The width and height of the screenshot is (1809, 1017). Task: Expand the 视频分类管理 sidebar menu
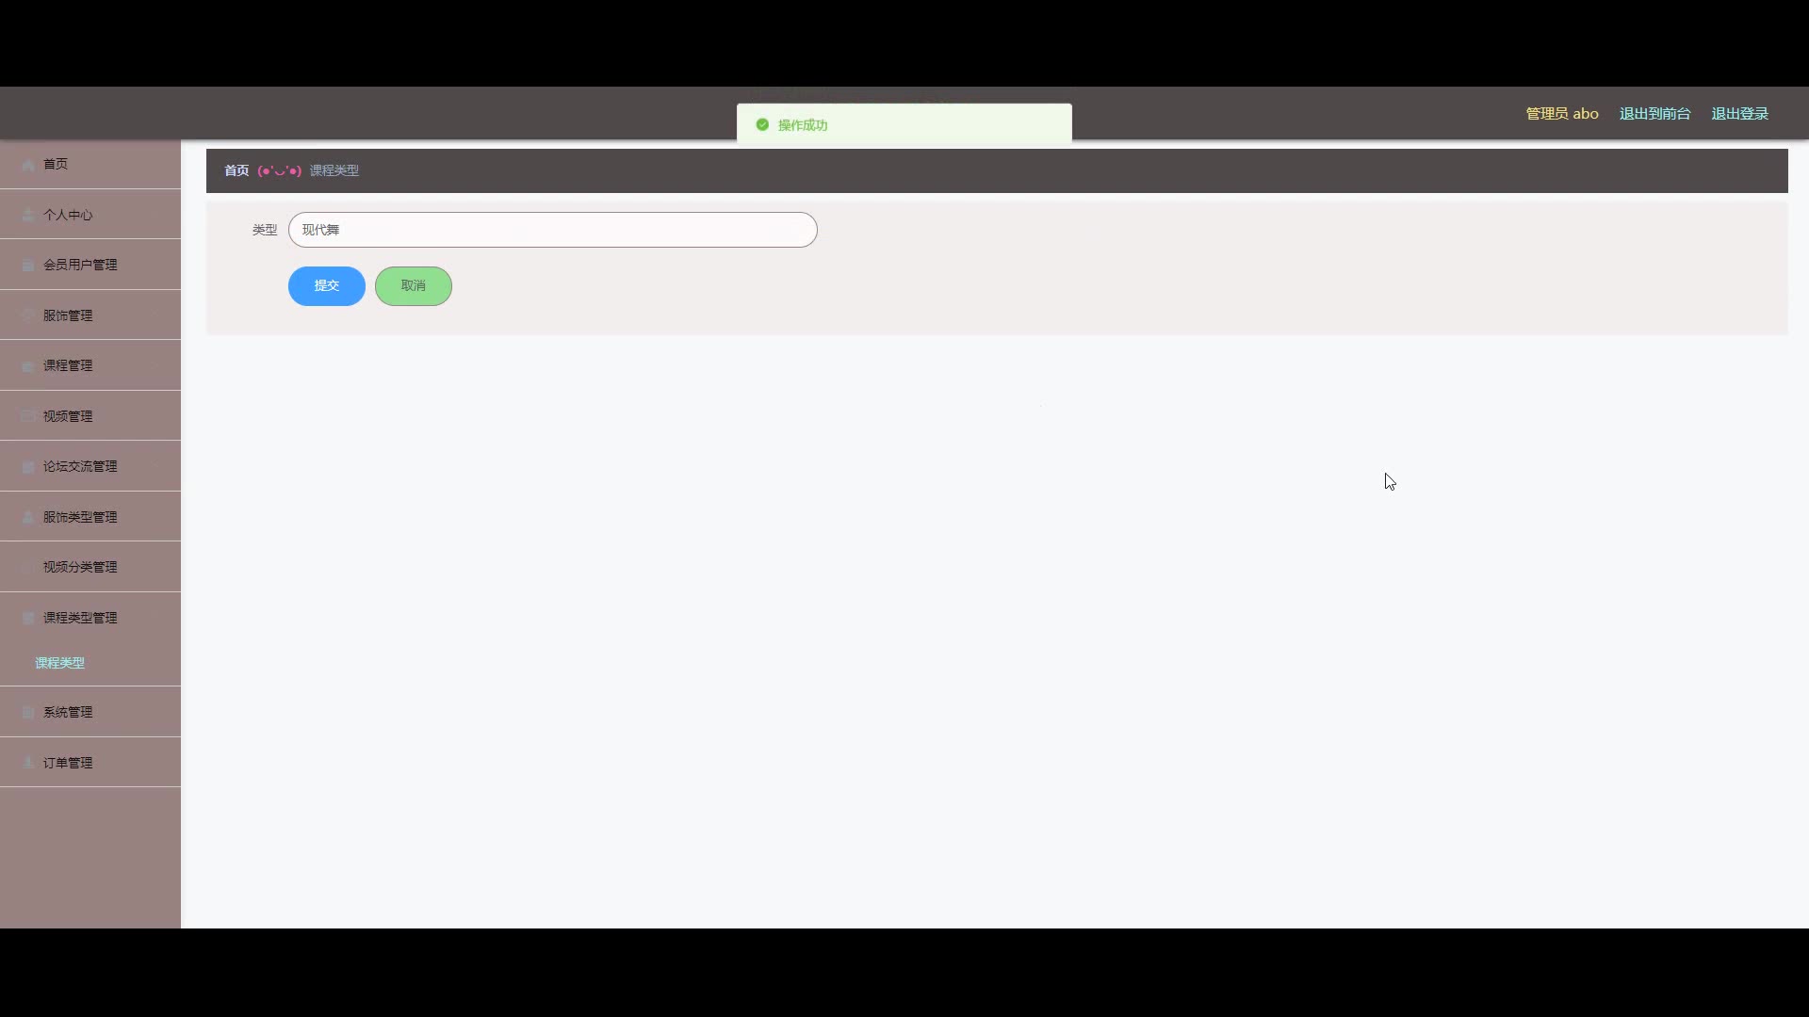pyautogui.click(x=90, y=567)
